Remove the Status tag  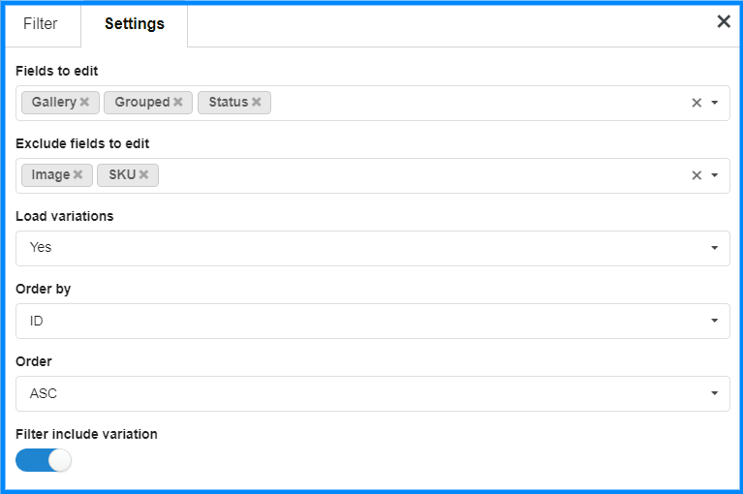[x=257, y=102]
